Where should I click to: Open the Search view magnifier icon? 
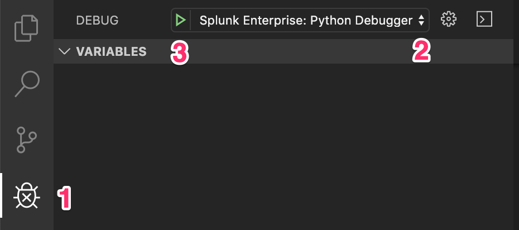(x=27, y=84)
